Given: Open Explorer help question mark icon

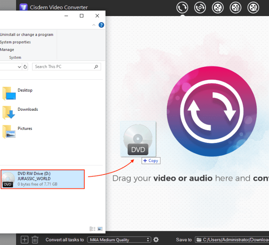Looking at the screenshot, I should pyautogui.click(x=101, y=25).
